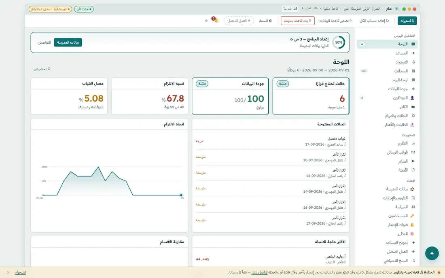Open the floating assistant sparkle button

pyautogui.click(x=432, y=253)
